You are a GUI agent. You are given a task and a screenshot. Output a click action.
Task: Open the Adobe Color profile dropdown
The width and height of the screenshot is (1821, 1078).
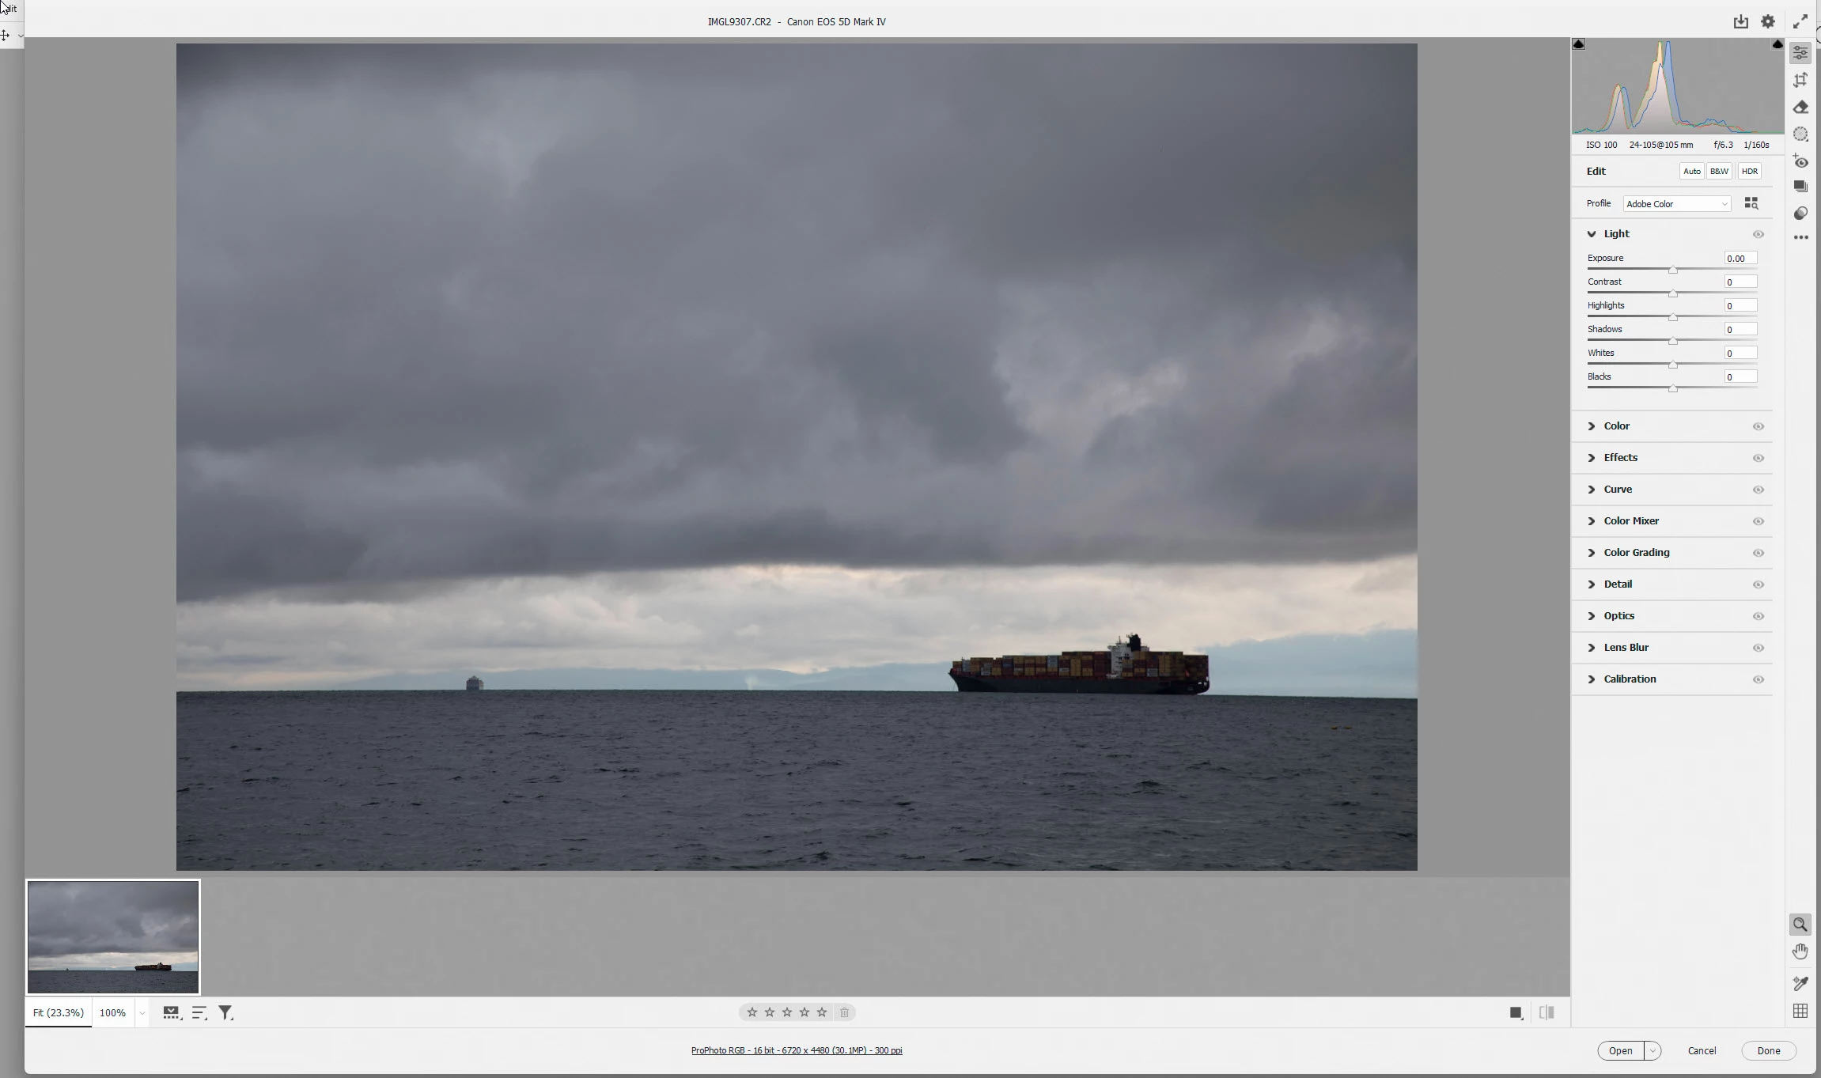(1676, 204)
